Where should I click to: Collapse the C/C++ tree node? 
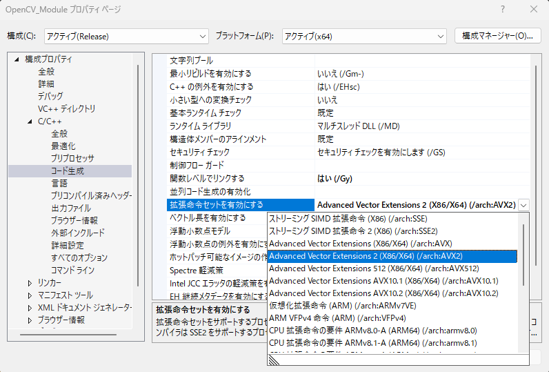(x=30, y=121)
